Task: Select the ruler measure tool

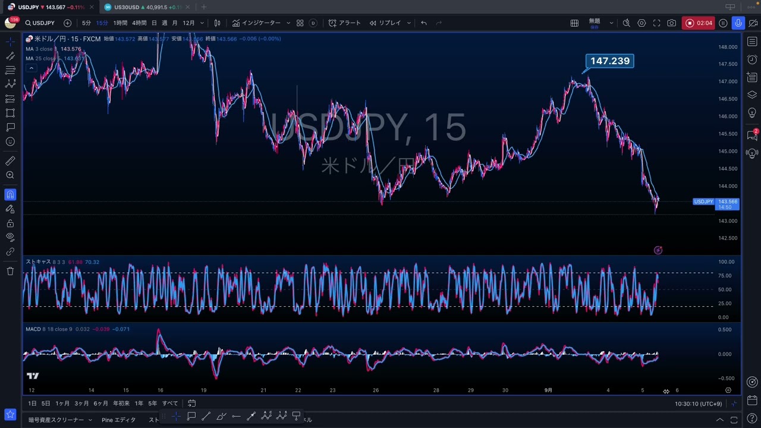Action: tap(10, 161)
